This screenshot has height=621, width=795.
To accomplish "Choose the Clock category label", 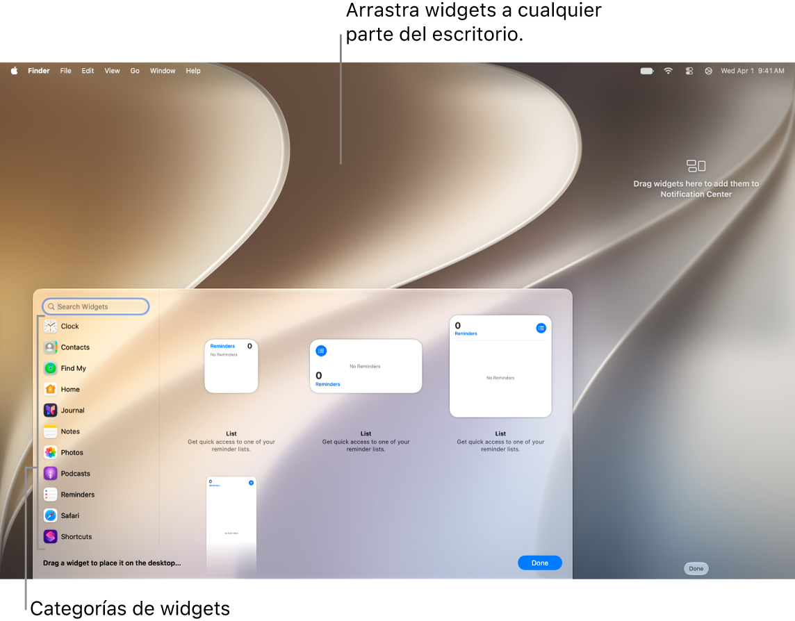I will 70,326.
